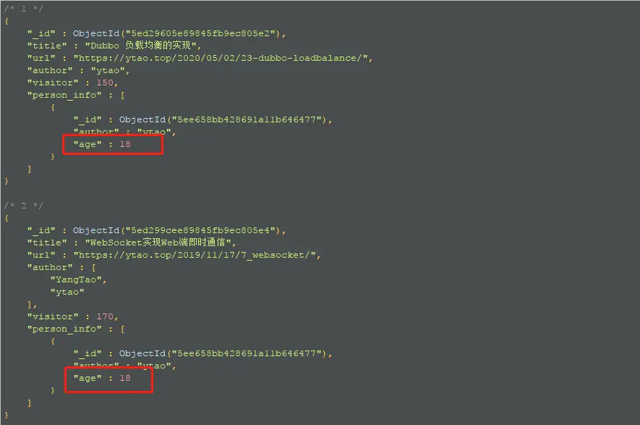Click the /* 1 */ comment header
640x425 pixels.
pos(23,9)
